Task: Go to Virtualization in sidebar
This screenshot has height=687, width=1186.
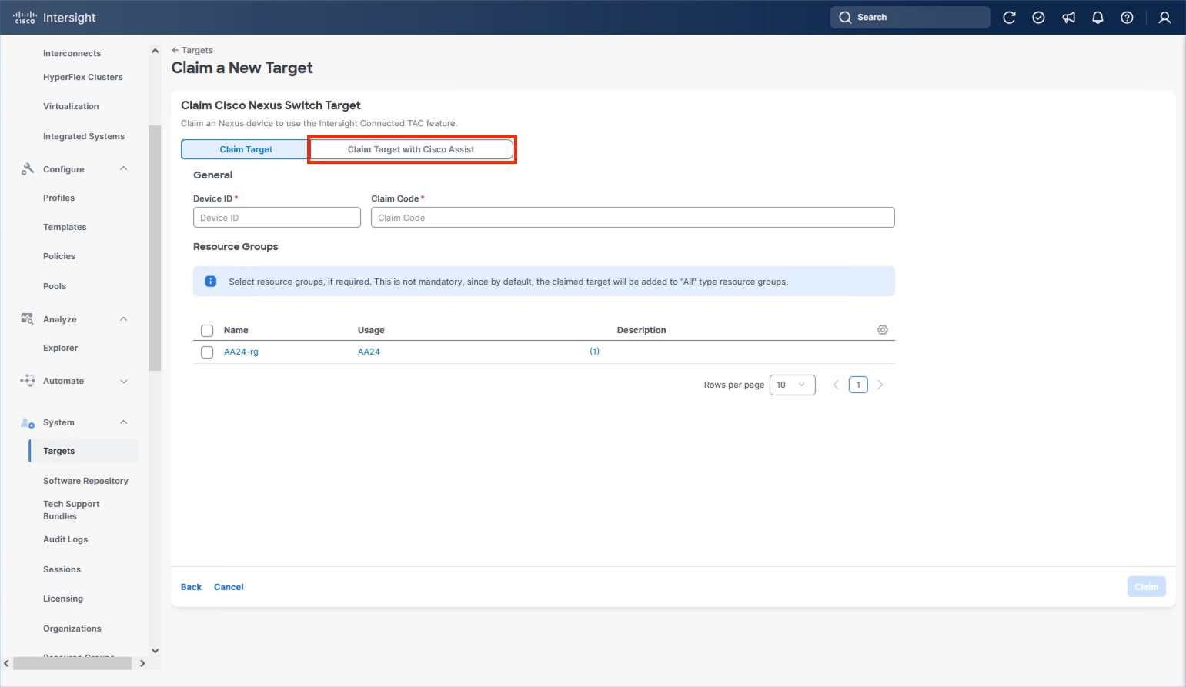Action: tap(71, 107)
